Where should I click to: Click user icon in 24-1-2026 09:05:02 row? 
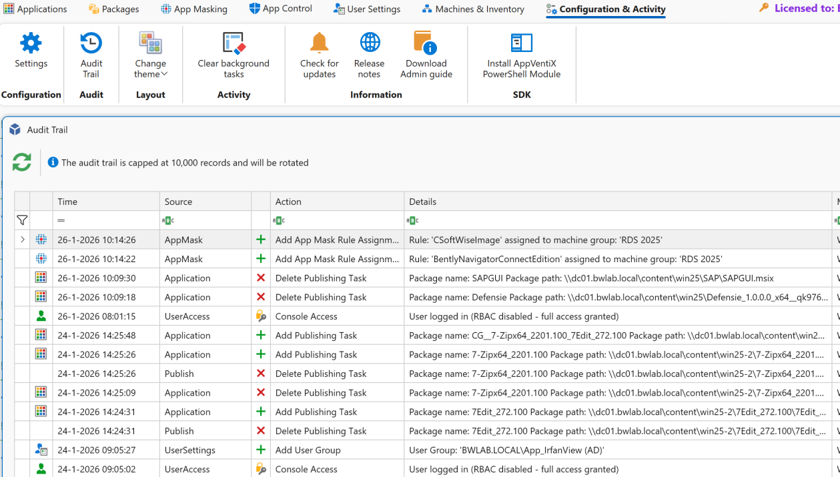coord(41,469)
